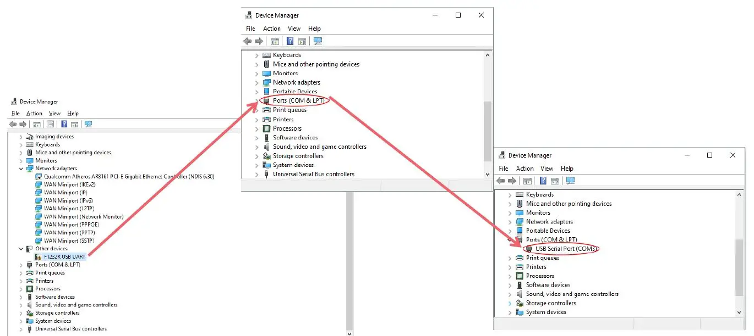Click Show/Hide Action Pane icon in middle window
The height and width of the screenshot is (336, 754).
(302, 41)
